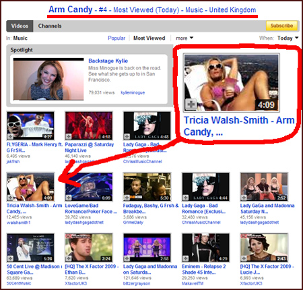The width and height of the screenshot is (303, 290).
Task: Expand the 'more' sorting dropdown
Action: point(184,38)
